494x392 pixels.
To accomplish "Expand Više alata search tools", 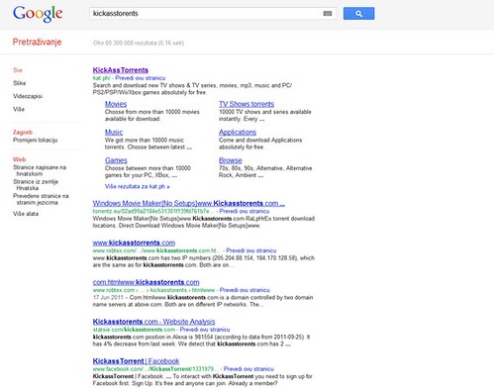I will pos(26,214).
